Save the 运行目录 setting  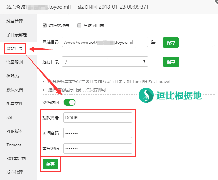pos(171,62)
